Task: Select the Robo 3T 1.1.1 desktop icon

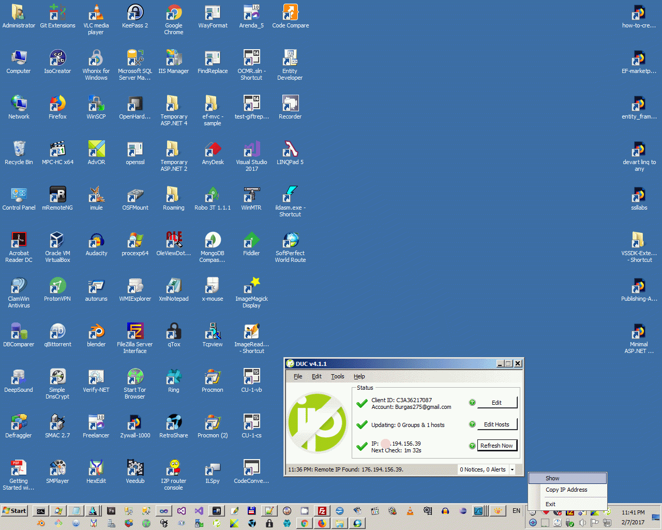Action: tap(213, 199)
